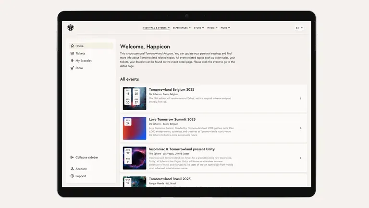Click the OCT 10 date badge
Screen dimensions: 369x208
coord(128,182)
